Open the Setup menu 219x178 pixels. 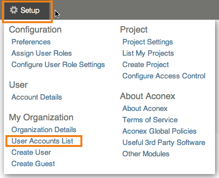[27, 11]
